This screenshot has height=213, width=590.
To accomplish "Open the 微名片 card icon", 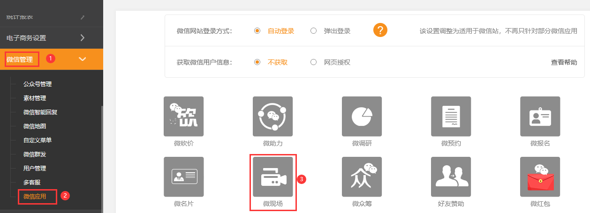I will point(183,176).
